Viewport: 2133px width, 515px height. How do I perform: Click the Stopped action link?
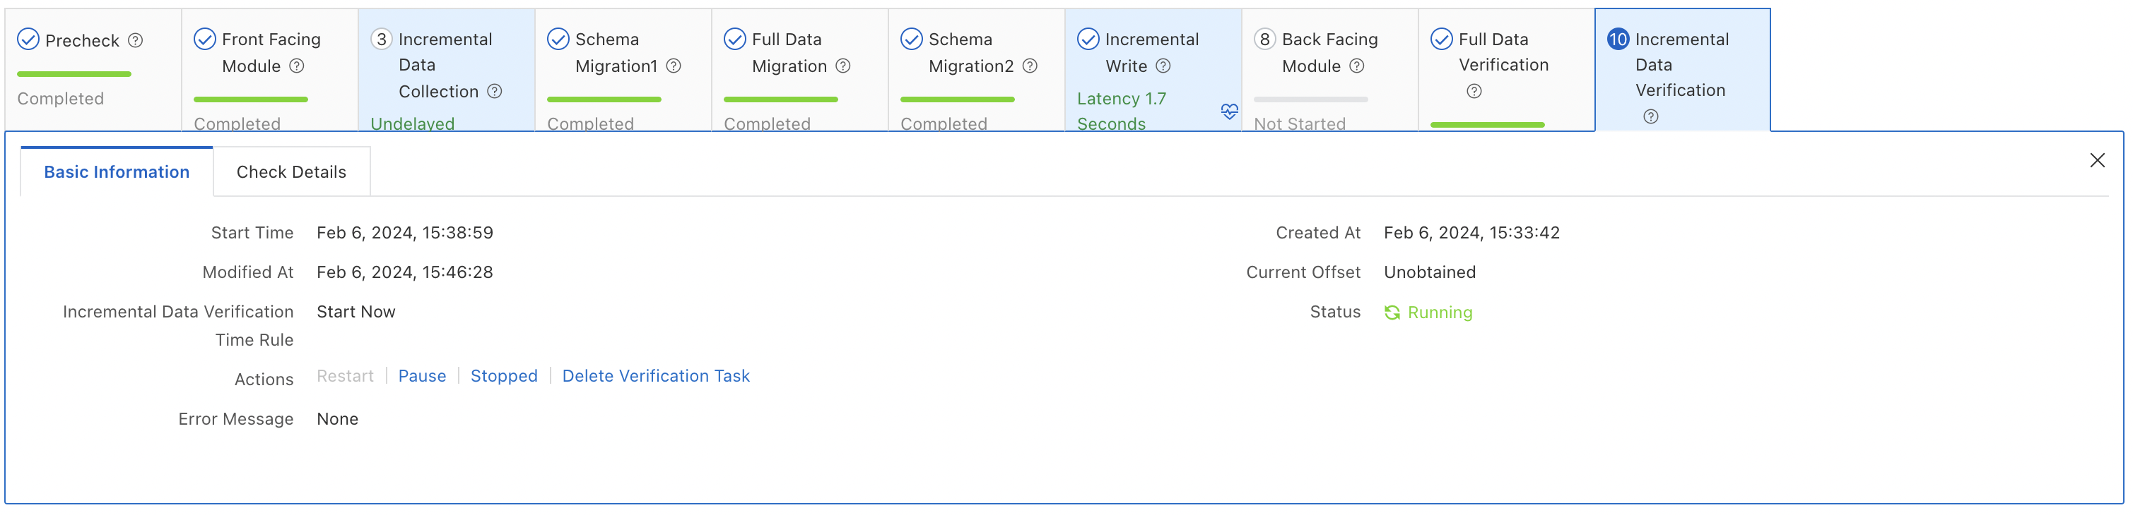pyautogui.click(x=503, y=376)
